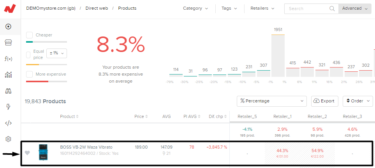Enable the Cheaper checkbox
Viewport: 375px width, 168px height.
pyautogui.click(x=29, y=35)
